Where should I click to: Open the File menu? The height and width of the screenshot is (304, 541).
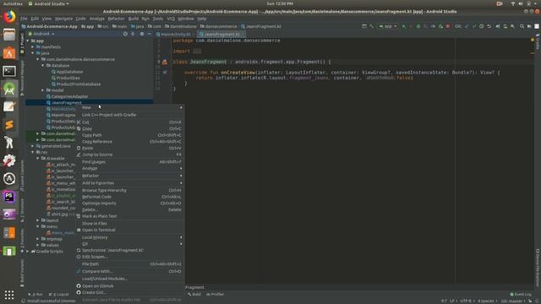coord(24,19)
